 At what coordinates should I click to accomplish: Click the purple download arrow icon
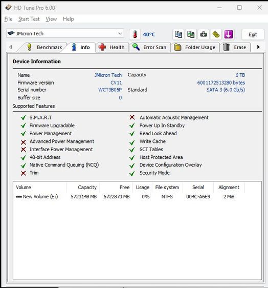(229, 34)
